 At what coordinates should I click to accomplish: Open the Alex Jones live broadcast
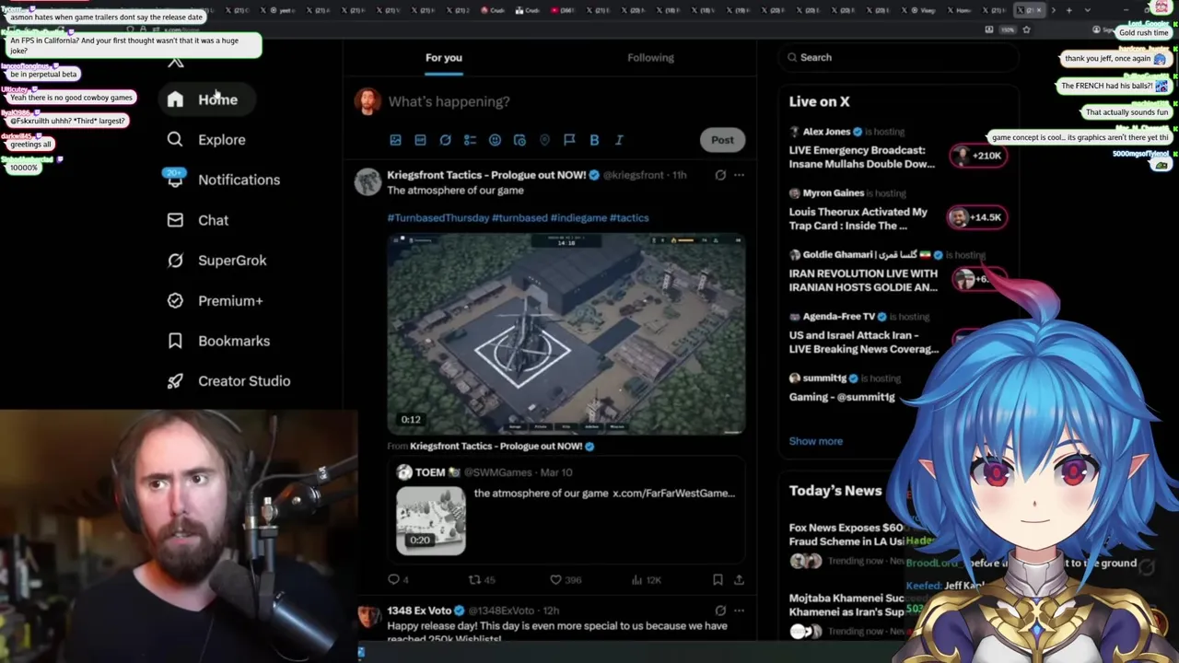click(862, 157)
